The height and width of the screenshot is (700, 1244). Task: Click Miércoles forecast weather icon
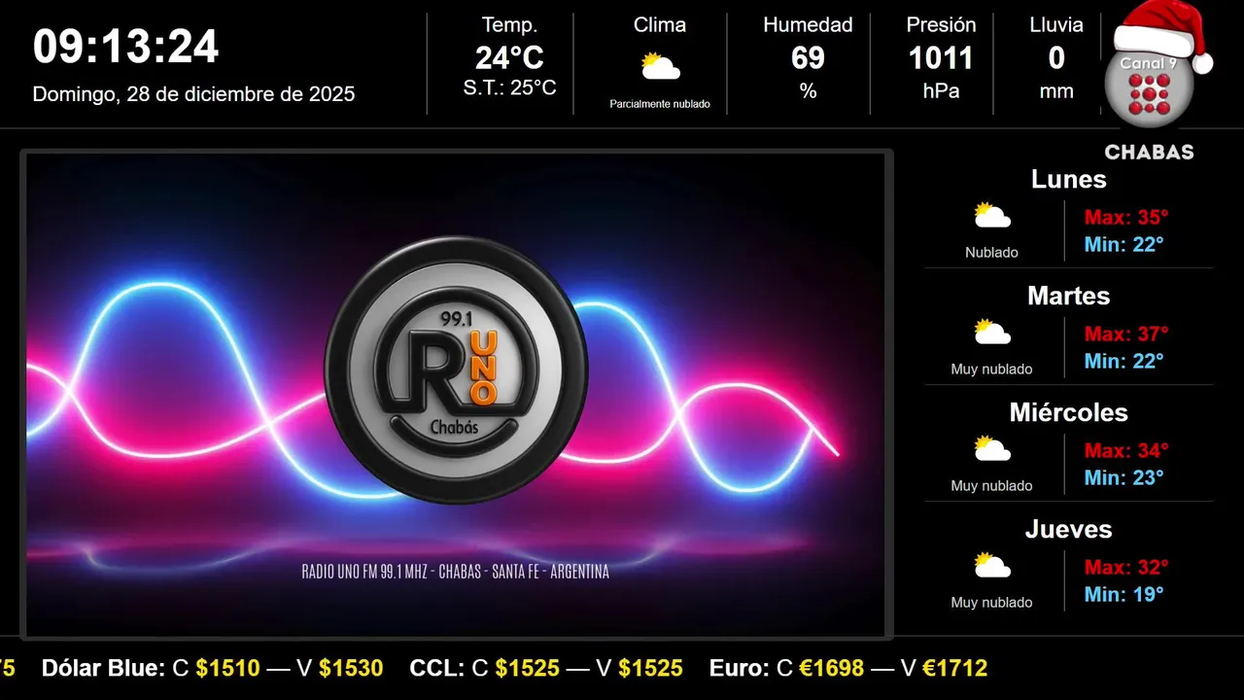tap(992, 449)
